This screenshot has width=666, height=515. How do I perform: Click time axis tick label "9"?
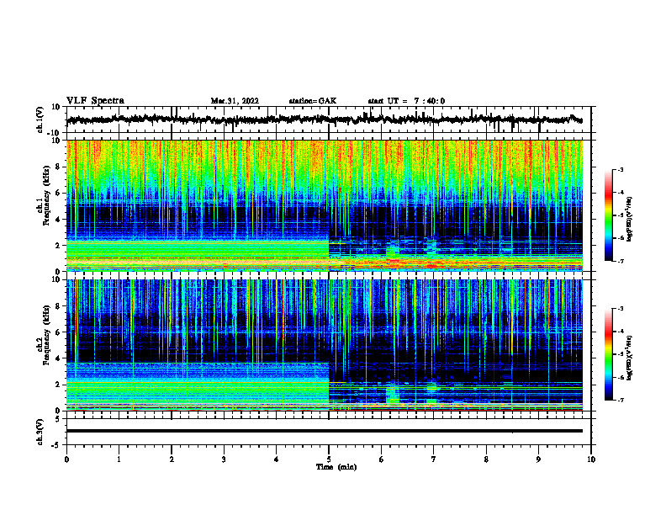538,459
